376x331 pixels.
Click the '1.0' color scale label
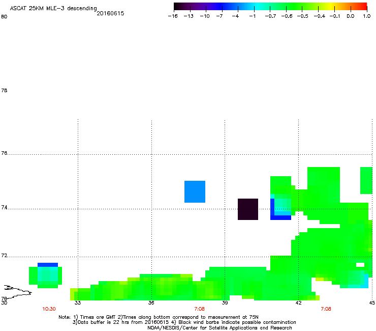click(x=367, y=16)
